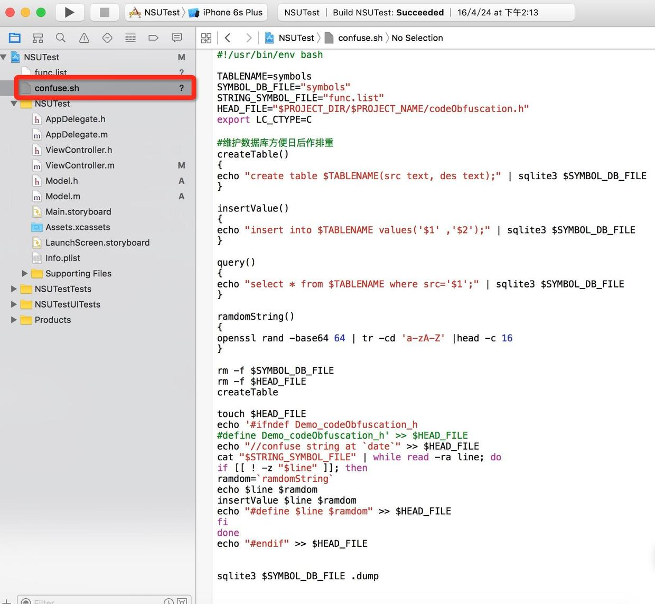Open the Report navigator speech-bubble icon
655x604 pixels.
(x=177, y=38)
